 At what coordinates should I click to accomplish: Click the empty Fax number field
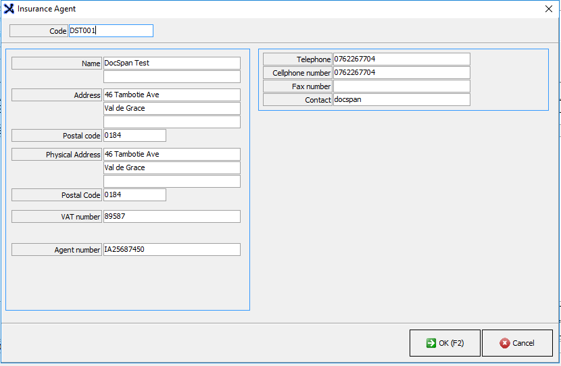(x=401, y=86)
